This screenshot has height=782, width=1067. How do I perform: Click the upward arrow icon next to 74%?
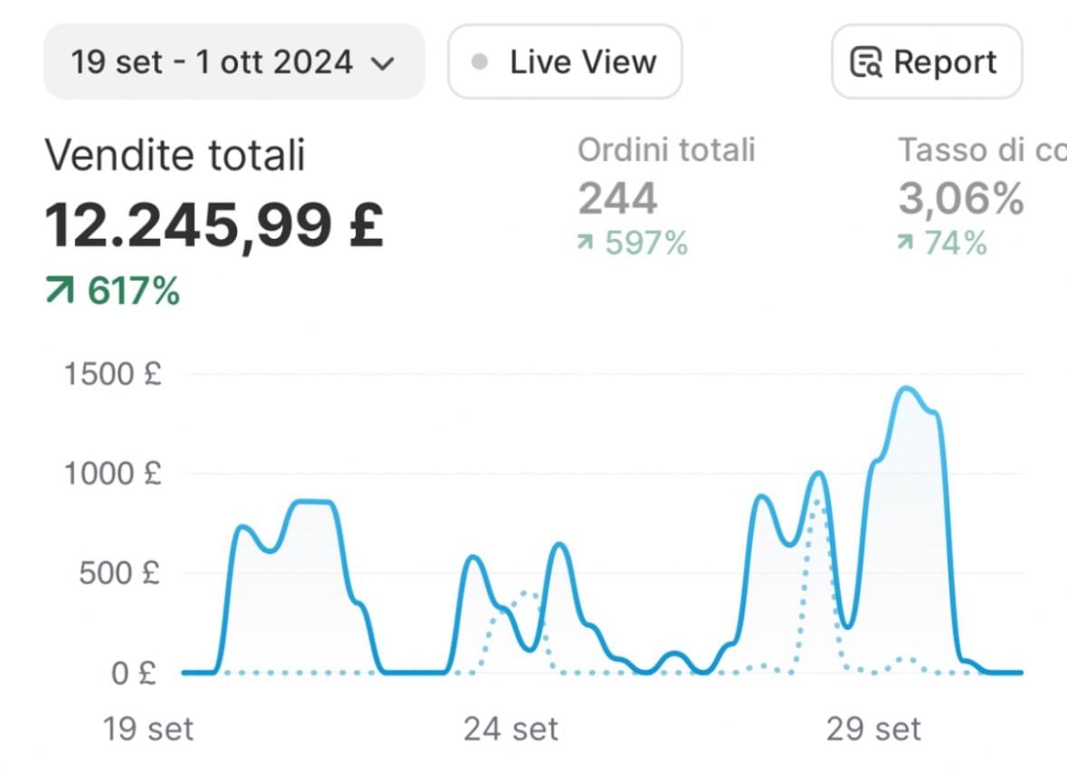point(906,243)
